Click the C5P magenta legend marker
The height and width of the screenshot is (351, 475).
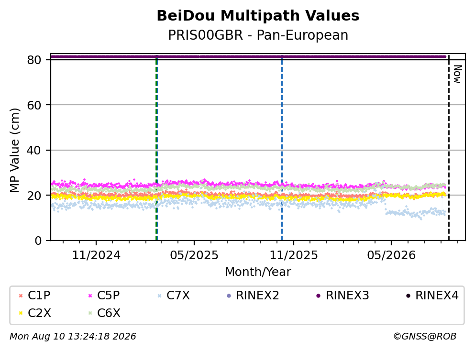point(90,296)
